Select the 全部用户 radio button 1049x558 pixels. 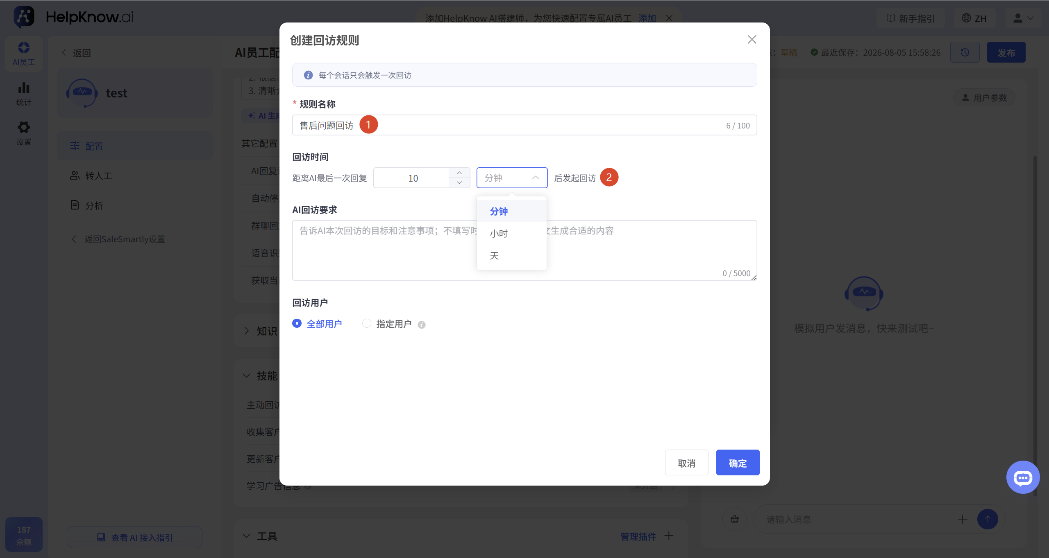point(297,324)
